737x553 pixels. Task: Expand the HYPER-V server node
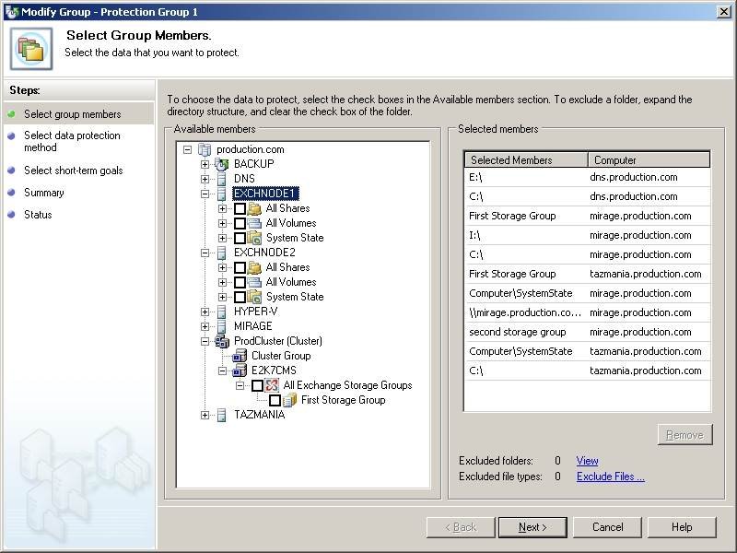click(x=205, y=312)
